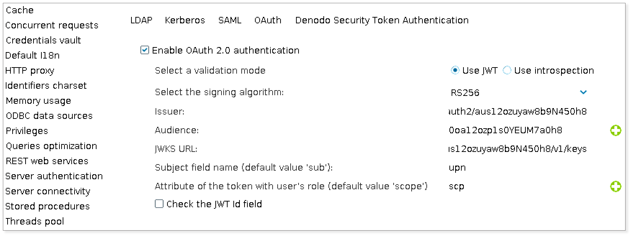This screenshot has height=236, width=632.
Task: Switch to the SAML tab
Action: coord(229,20)
